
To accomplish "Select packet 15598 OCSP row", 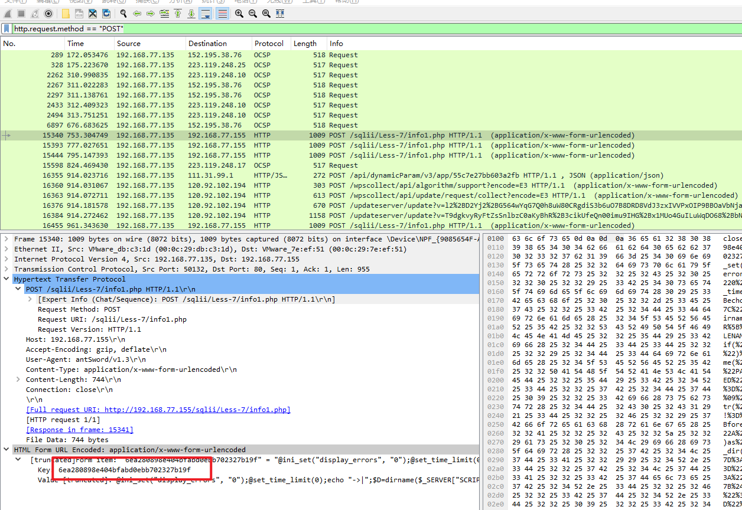I will click(x=371, y=165).
